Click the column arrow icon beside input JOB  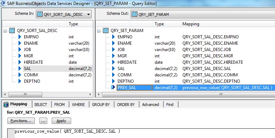20,49
